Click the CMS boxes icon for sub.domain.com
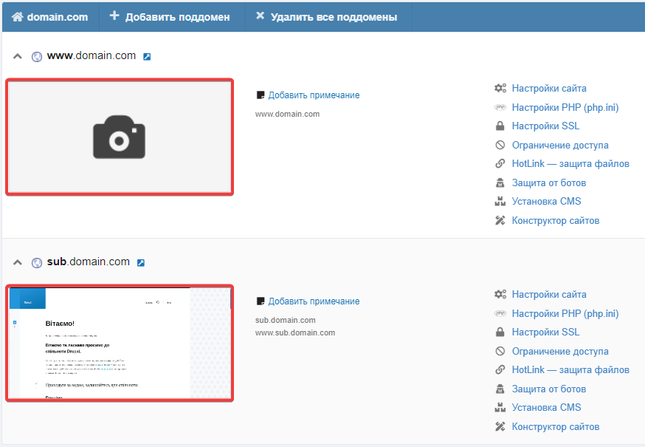Viewport: 645px width, 447px height. click(500, 408)
